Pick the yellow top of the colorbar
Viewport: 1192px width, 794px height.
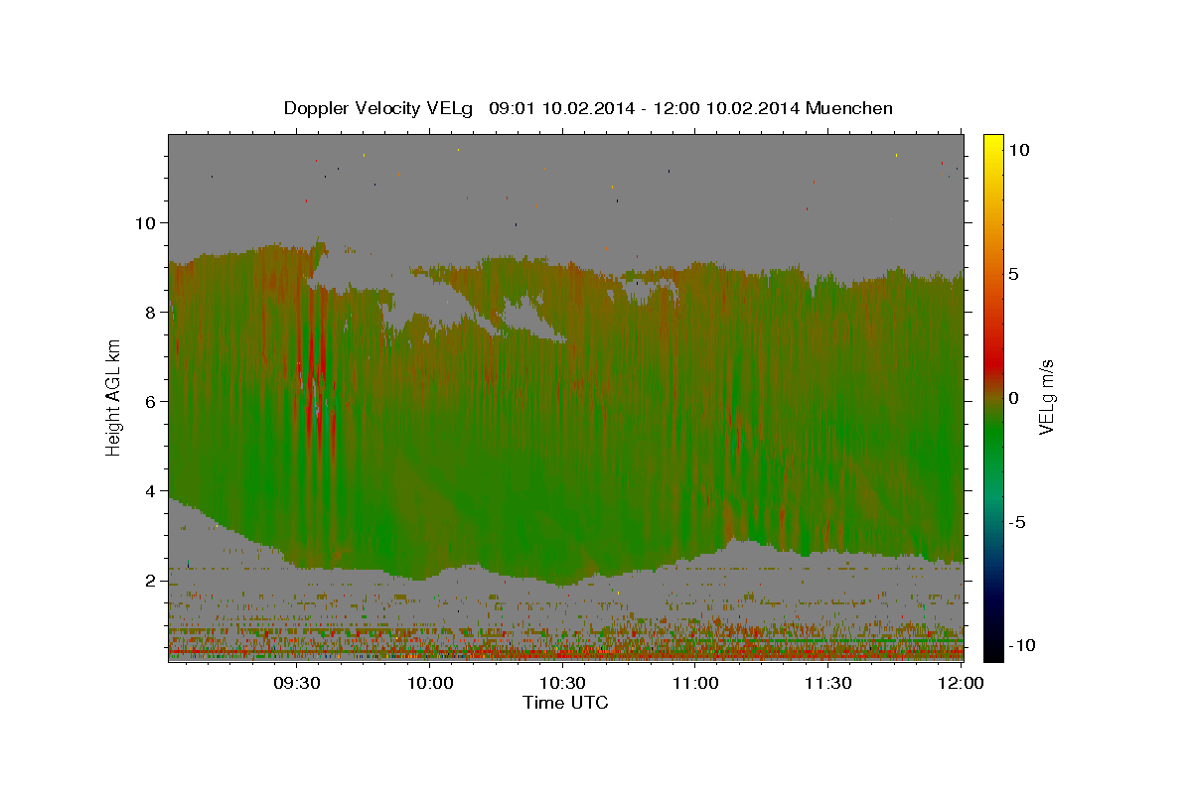(993, 144)
